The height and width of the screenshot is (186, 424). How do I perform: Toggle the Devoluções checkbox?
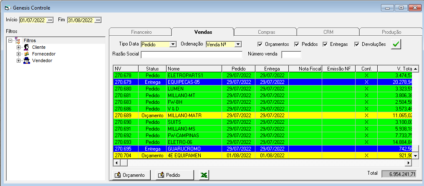[x=357, y=44]
